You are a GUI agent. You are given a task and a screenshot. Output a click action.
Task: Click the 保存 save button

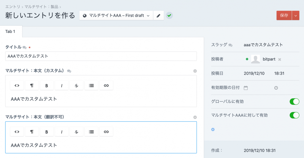coord(284,16)
